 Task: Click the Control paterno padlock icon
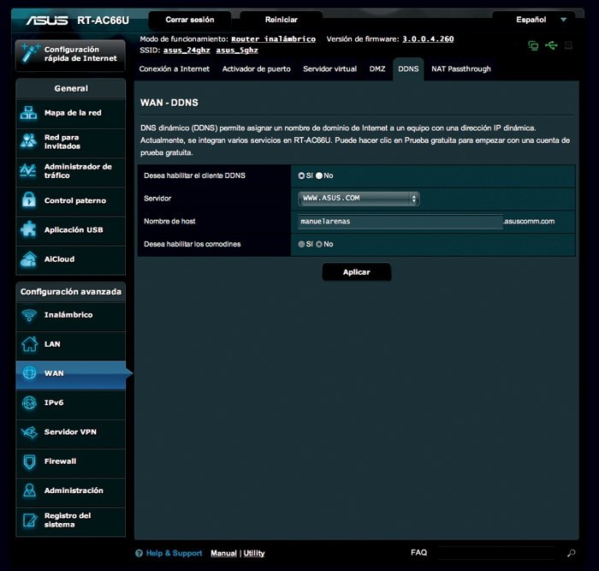tap(29, 199)
